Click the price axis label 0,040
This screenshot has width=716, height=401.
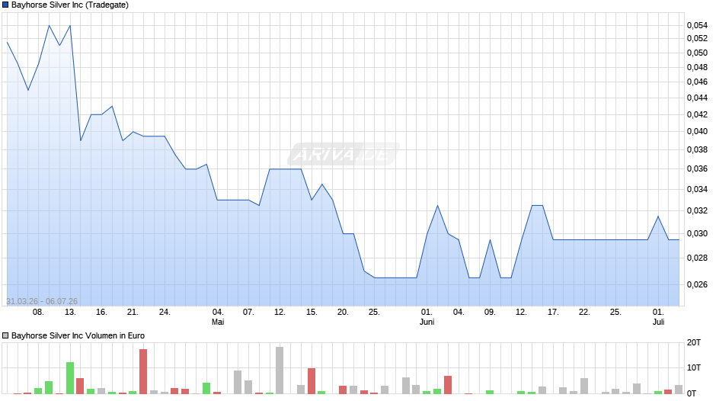point(697,132)
